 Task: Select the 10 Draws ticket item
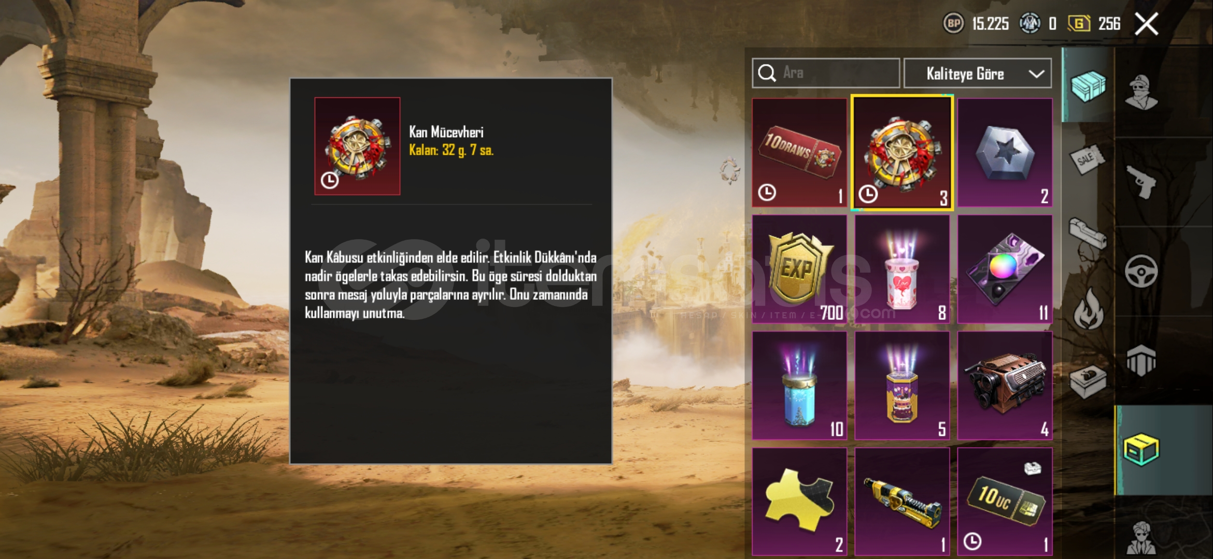(x=799, y=153)
